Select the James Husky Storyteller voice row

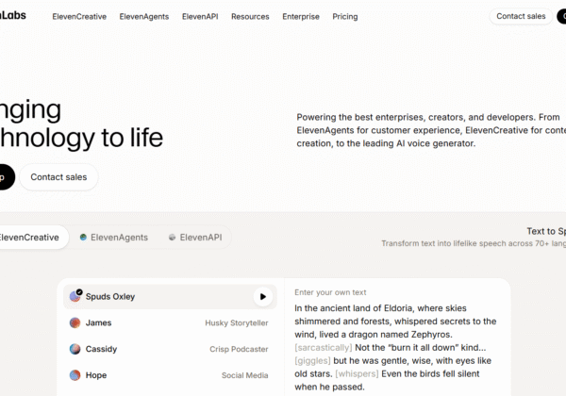pyautogui.click(x=170, y=322)
